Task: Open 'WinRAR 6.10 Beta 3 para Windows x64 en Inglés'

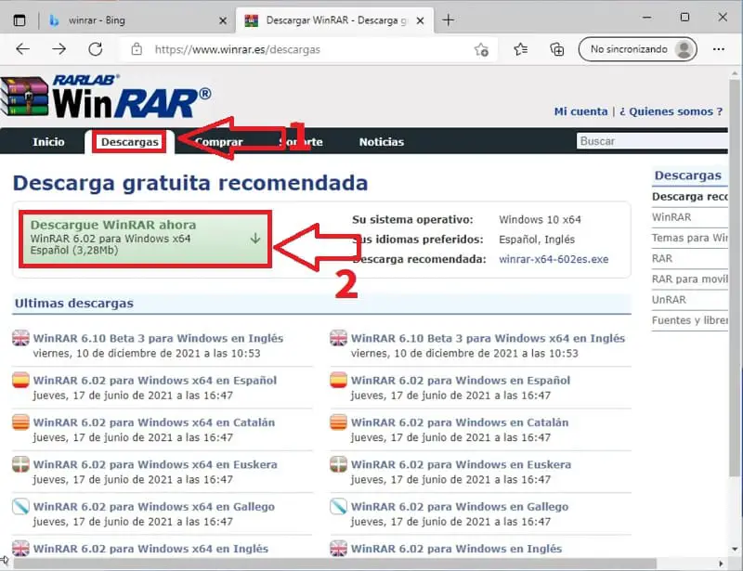Action: [488, 338]
